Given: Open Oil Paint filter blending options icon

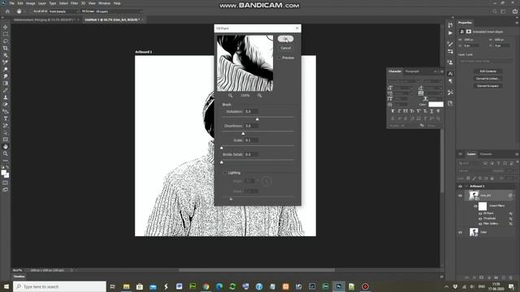Looking at the screenshot, I should 511,214.
